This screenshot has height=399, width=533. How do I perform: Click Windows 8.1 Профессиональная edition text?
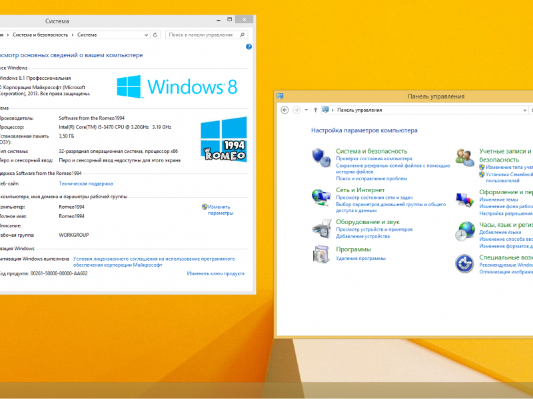tap(35, 78)
